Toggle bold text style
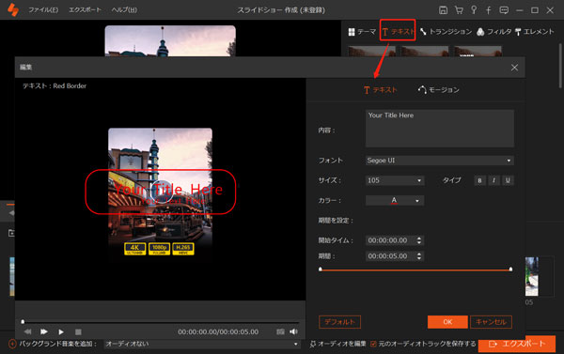The height and width of the screenshot is (354, 564). [479, 180]
